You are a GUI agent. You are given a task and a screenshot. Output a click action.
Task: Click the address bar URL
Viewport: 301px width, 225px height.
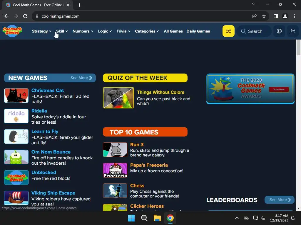[x=61, y=16]
